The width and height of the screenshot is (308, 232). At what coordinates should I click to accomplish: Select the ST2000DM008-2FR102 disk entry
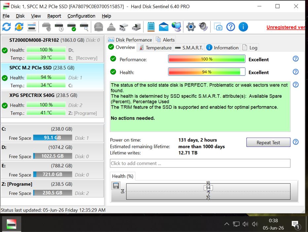[x=53, y=49]
